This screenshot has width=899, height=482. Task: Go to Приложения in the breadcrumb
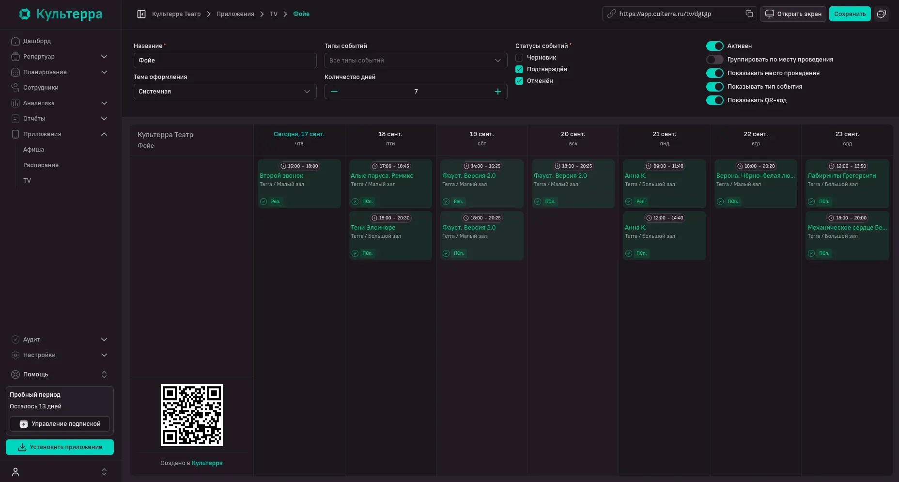tap(235, 14)
